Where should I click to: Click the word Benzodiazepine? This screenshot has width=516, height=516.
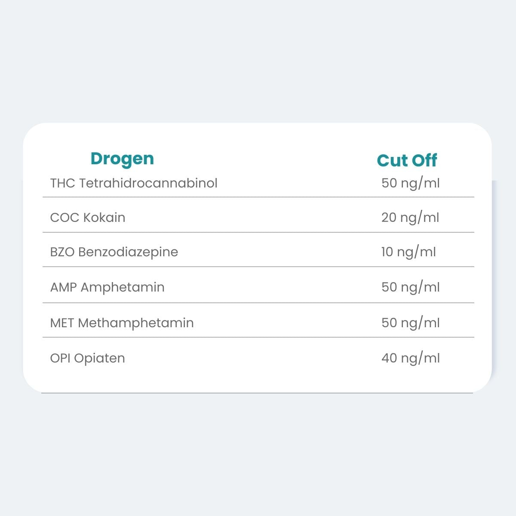tap(128, 252)
